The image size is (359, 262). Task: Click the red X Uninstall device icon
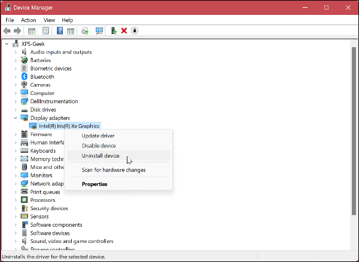click(124, 31)
